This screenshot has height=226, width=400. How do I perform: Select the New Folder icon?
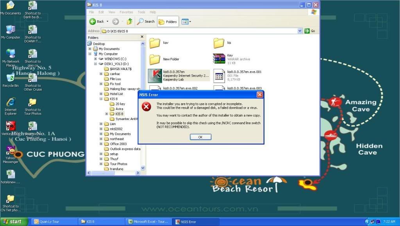tap(155, 59)
